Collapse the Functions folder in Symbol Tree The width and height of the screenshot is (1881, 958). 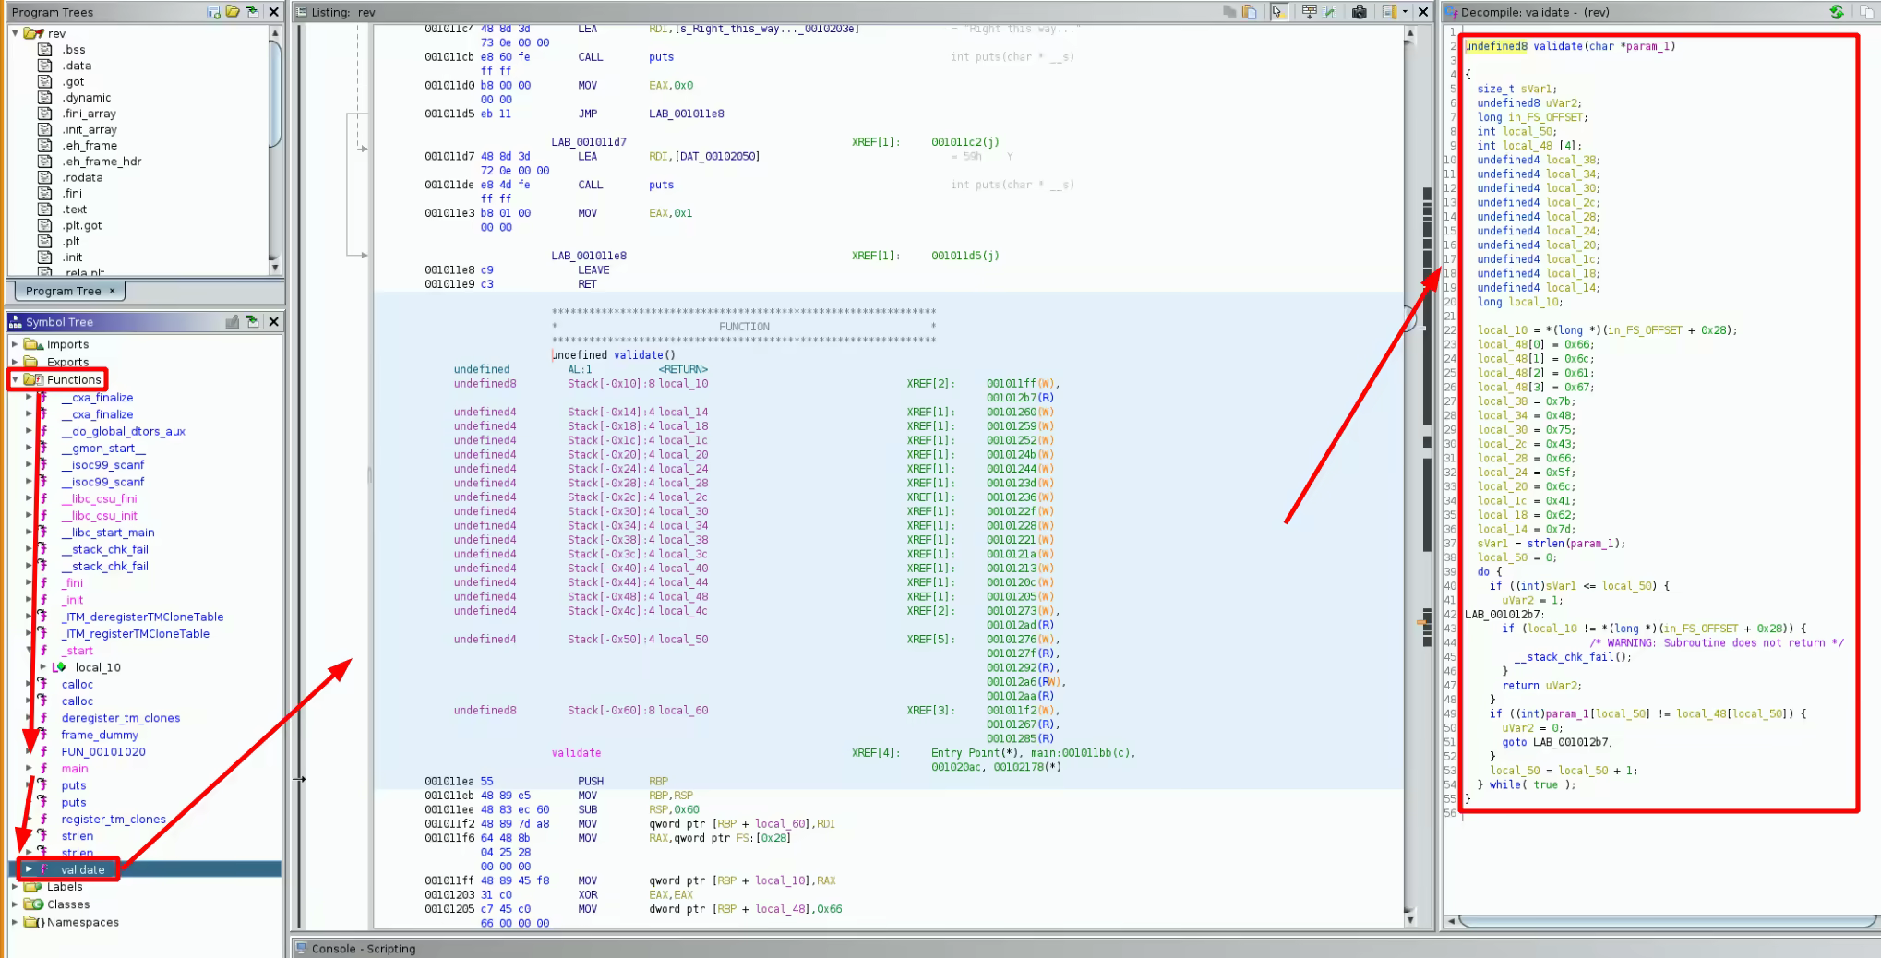tap(15, 379)
